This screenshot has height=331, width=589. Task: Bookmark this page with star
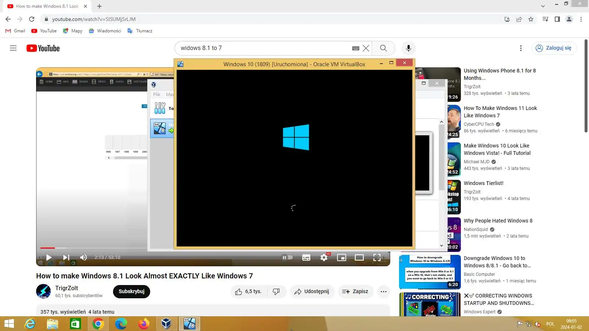point(531,19)
